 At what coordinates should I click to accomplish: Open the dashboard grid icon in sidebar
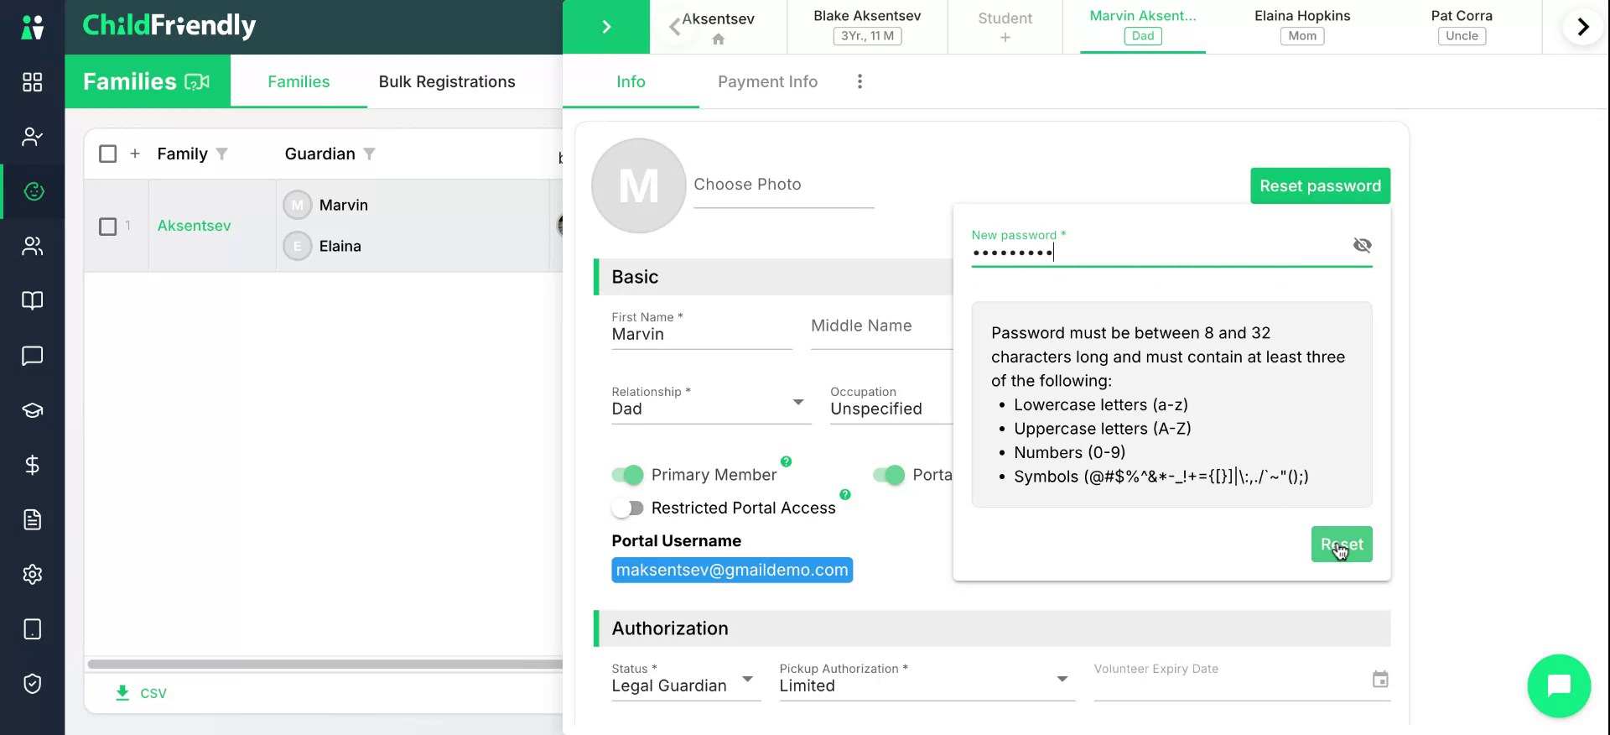coord(32,82)
